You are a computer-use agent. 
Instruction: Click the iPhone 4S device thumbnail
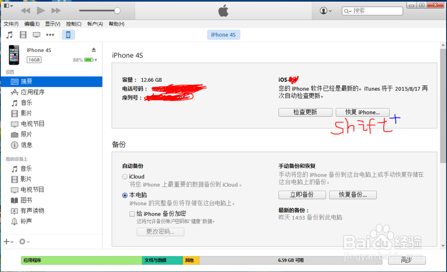14,55
